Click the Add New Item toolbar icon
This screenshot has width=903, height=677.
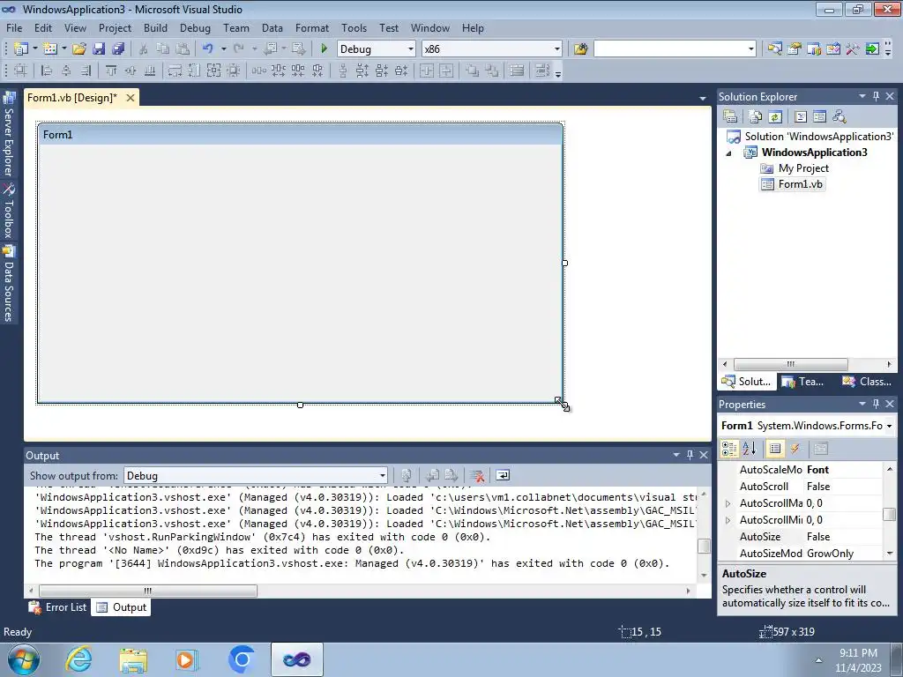tap(49, 49)
